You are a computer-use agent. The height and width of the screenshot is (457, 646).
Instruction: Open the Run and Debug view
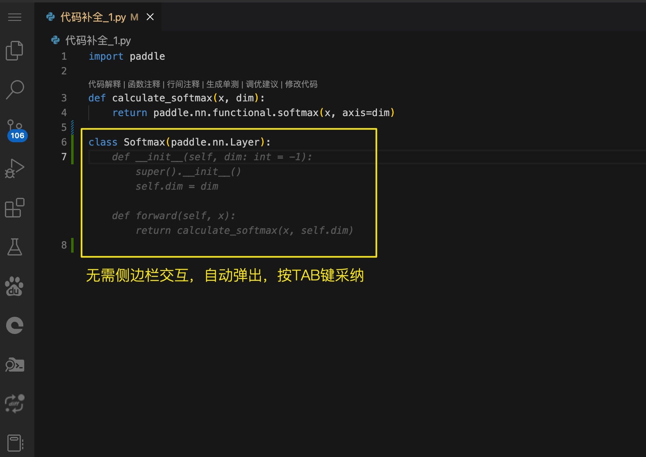click(15, 168)
